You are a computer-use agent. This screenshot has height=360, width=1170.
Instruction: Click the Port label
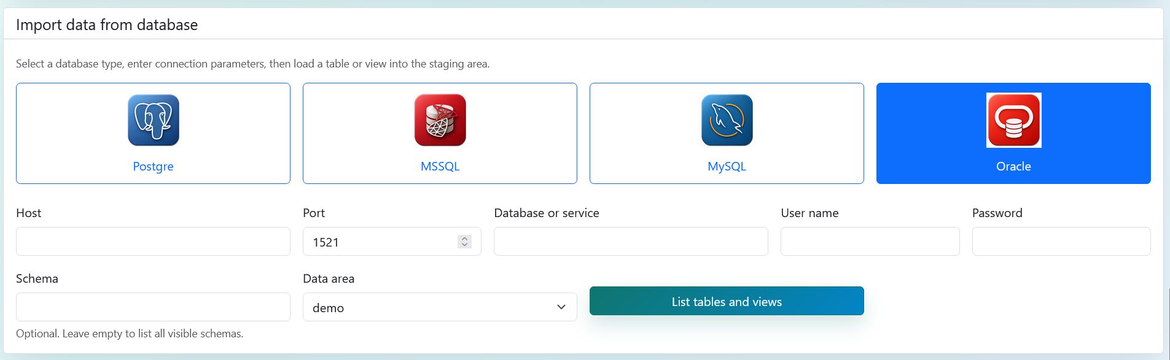pyautogui.click(x=314, y=213)
